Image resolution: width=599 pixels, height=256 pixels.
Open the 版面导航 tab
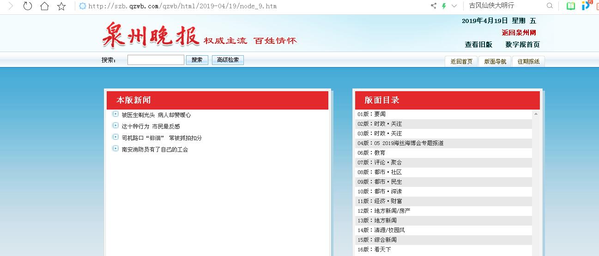coord(495,62)
